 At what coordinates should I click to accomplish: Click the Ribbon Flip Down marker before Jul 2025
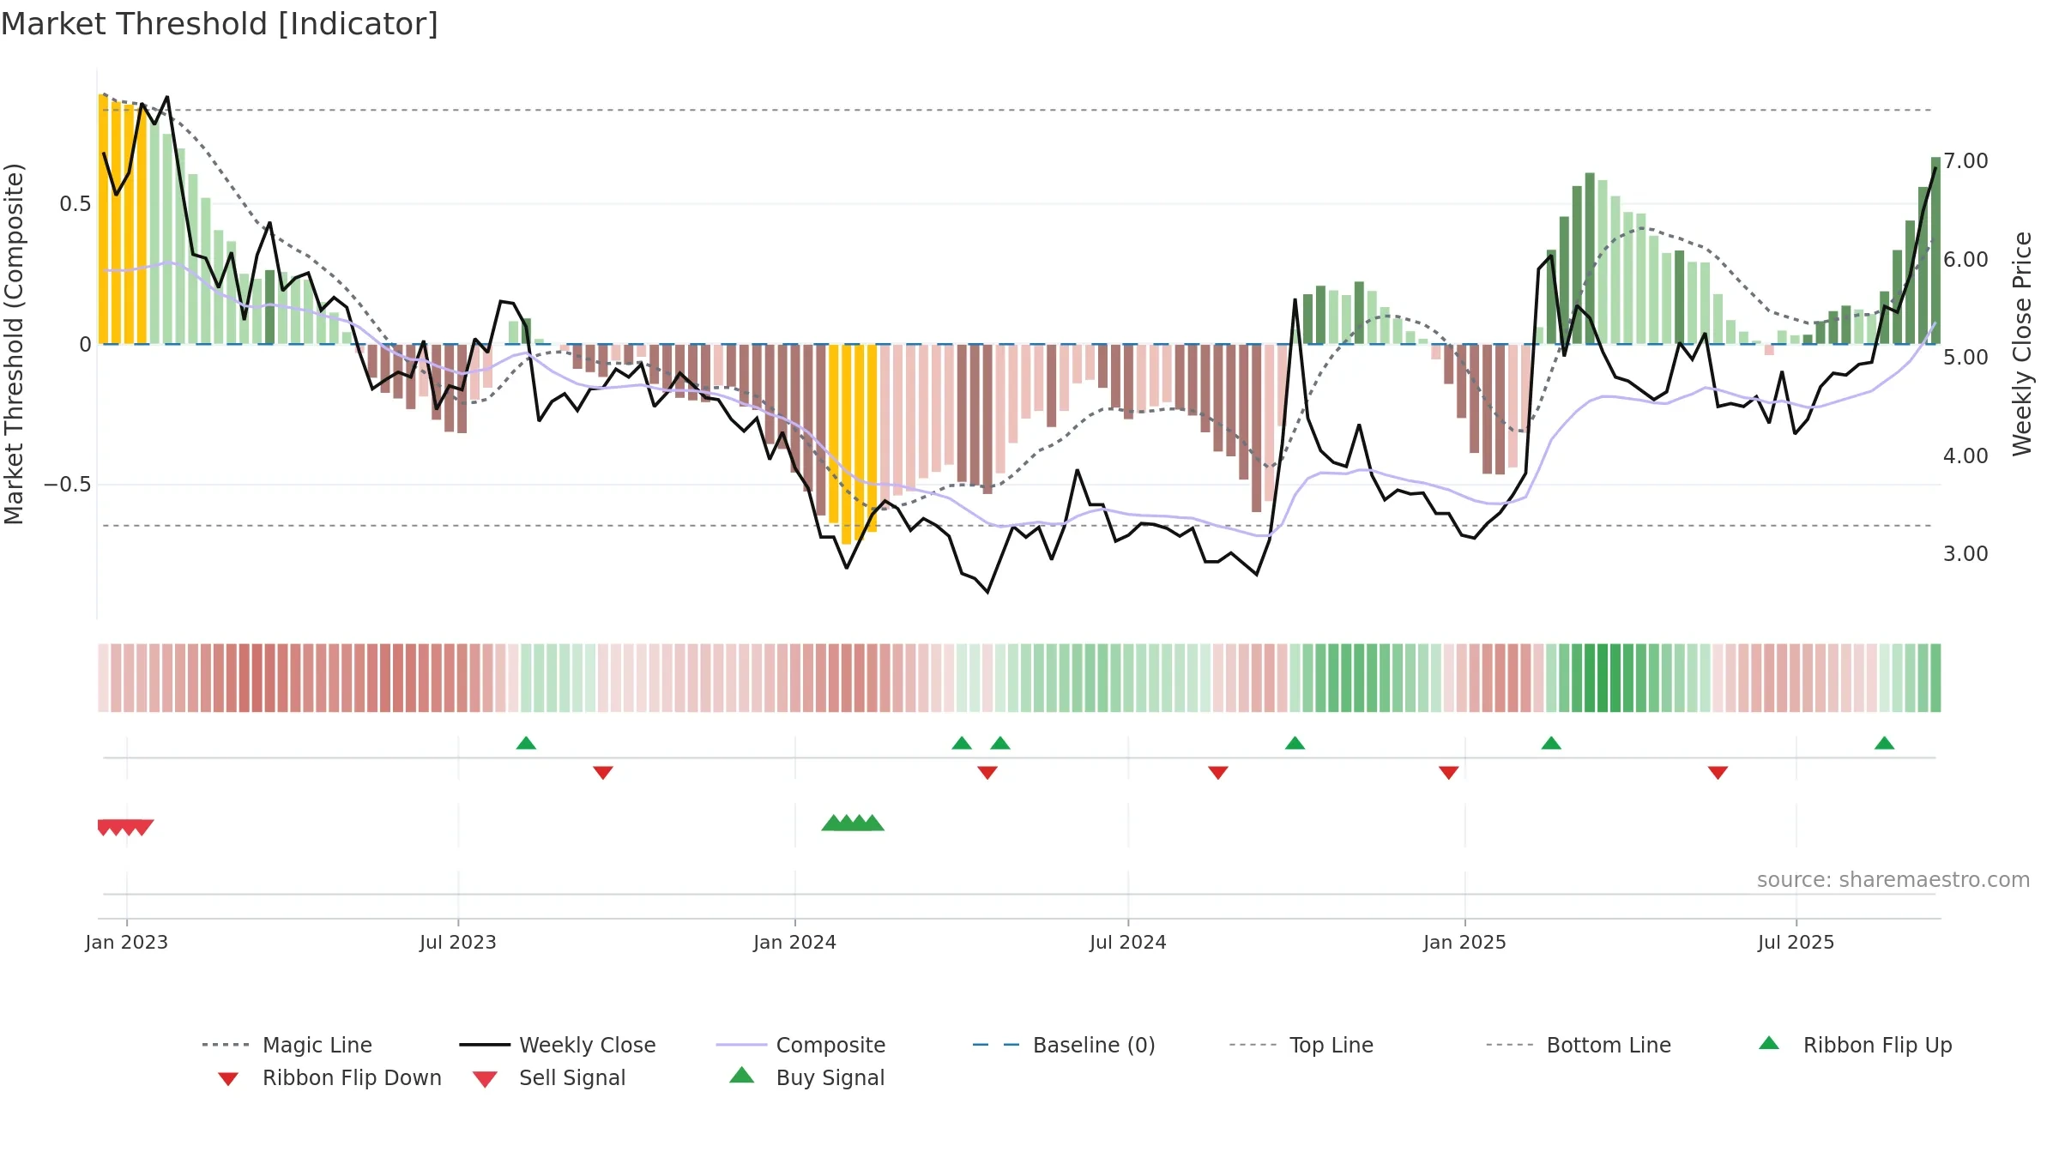pos(1718,773)
